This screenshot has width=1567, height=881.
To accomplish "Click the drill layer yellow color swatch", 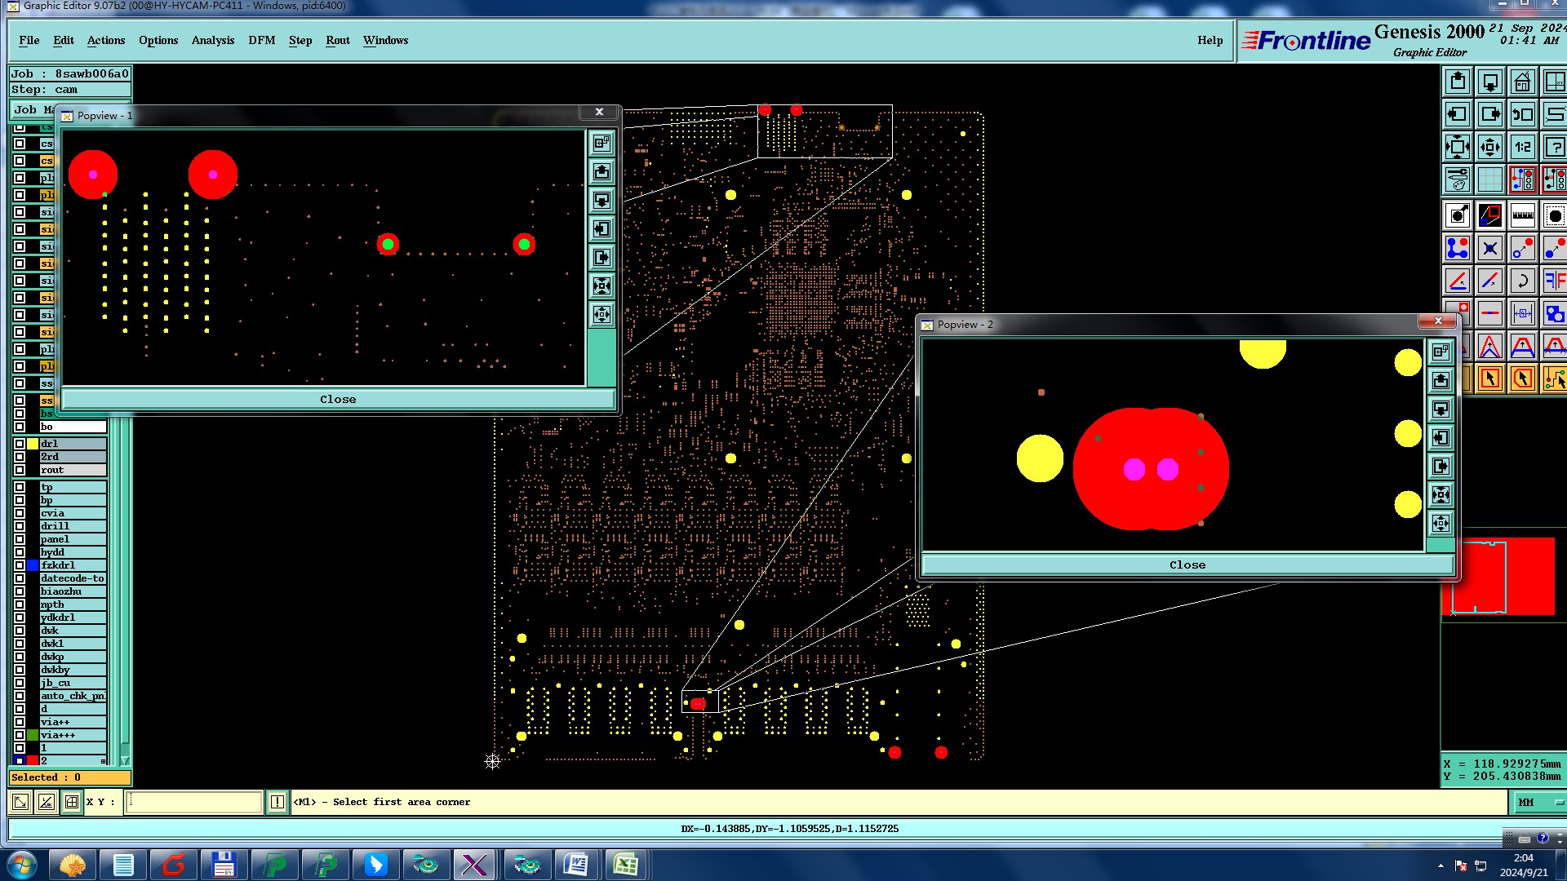I will 33,444.
